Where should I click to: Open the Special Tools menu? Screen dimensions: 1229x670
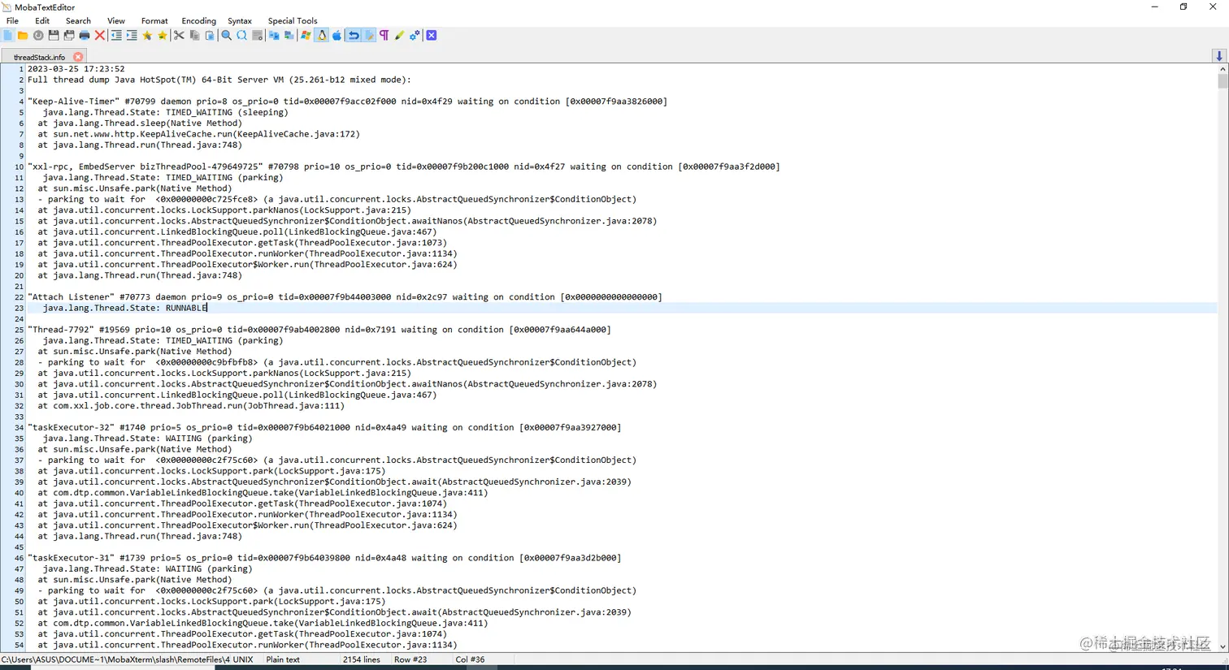tap(293, 21)
